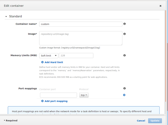Click the memory limit value field

point(76,55)
